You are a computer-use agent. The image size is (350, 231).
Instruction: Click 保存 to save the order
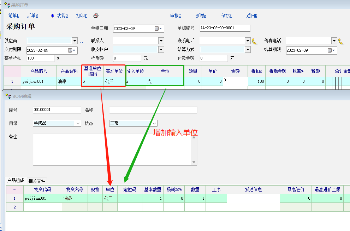226,15
